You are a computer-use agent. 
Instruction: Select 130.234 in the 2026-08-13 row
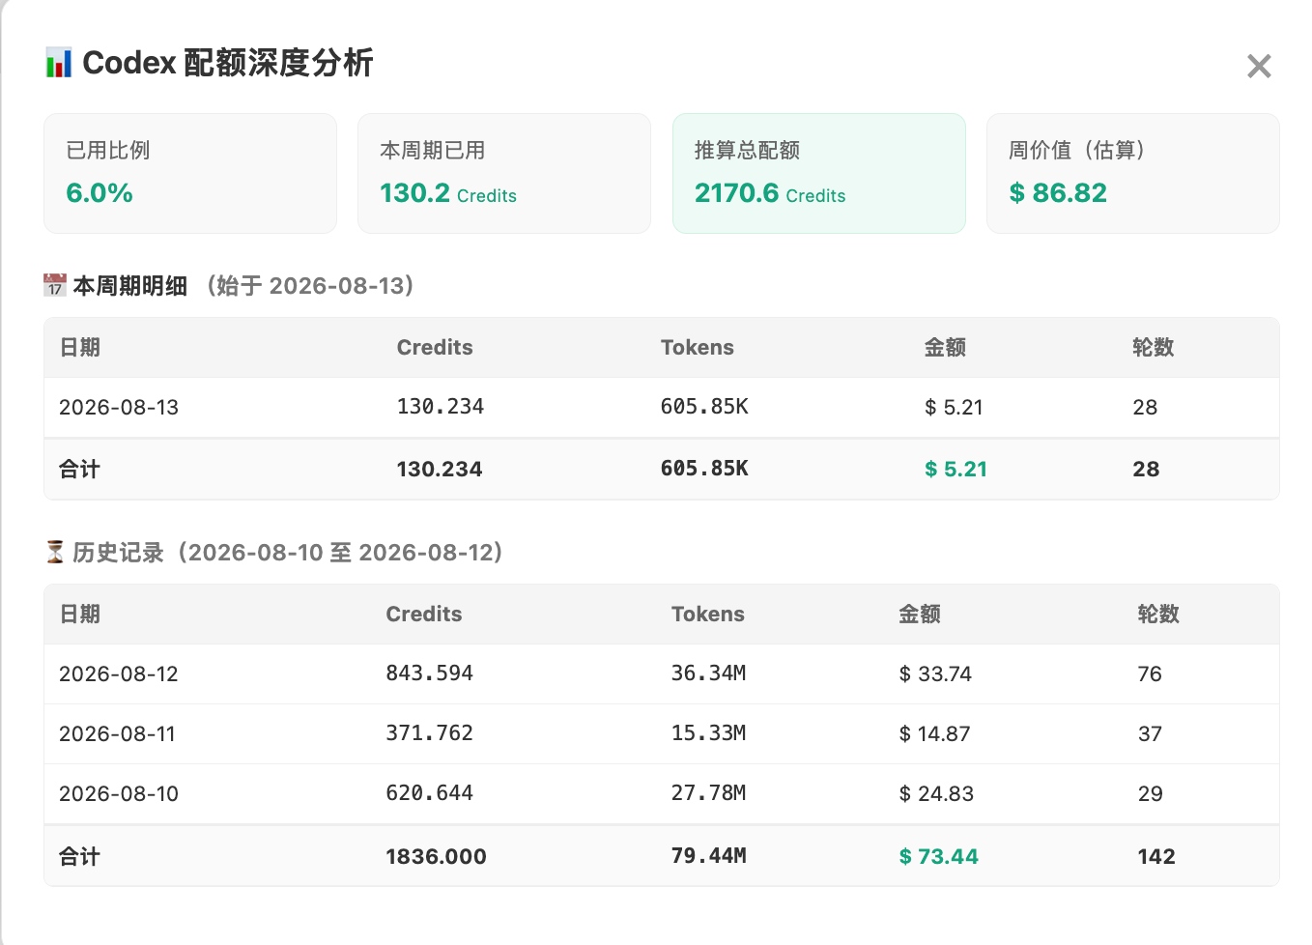(x=441, y=407)
